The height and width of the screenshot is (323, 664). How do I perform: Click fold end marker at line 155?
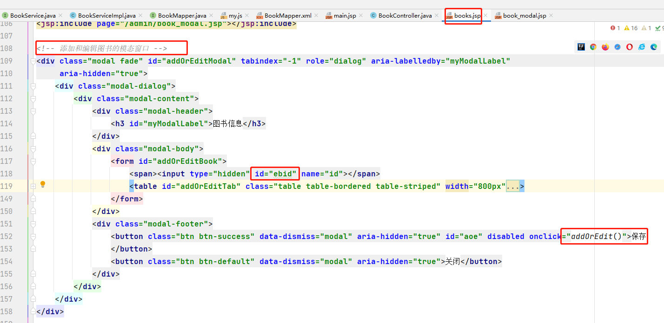33,274
